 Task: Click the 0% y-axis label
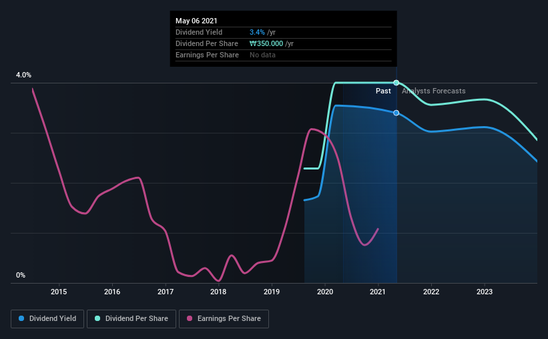pyautogui.click(x=21, y=276)
